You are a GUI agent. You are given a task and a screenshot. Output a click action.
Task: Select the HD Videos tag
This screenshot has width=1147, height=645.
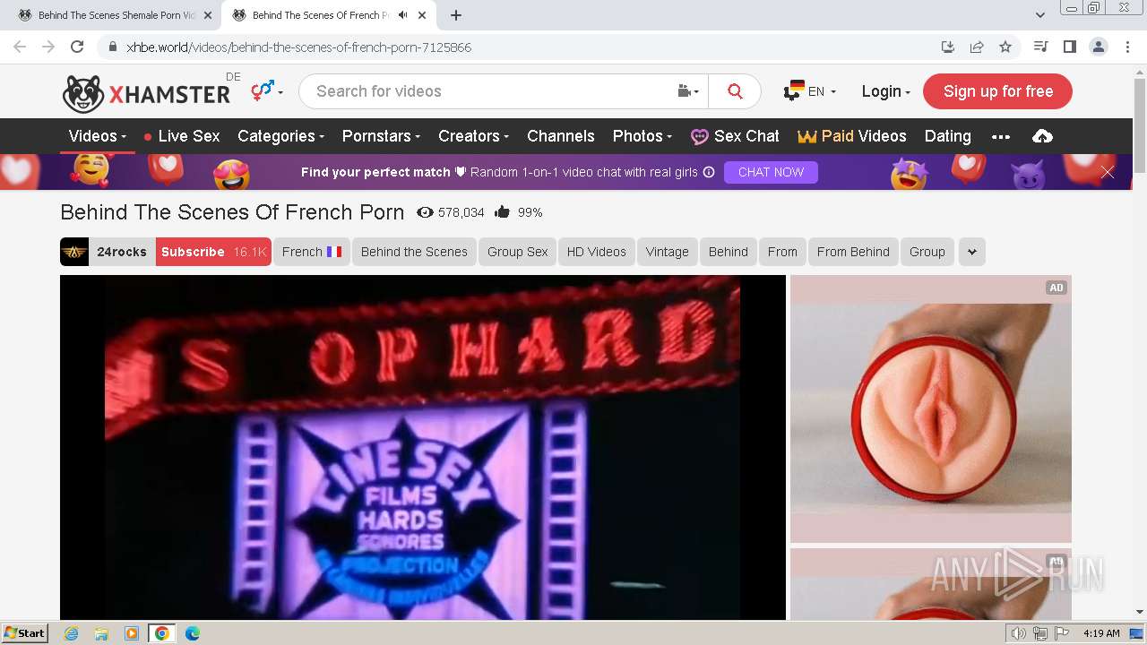[x=596, y=252]
